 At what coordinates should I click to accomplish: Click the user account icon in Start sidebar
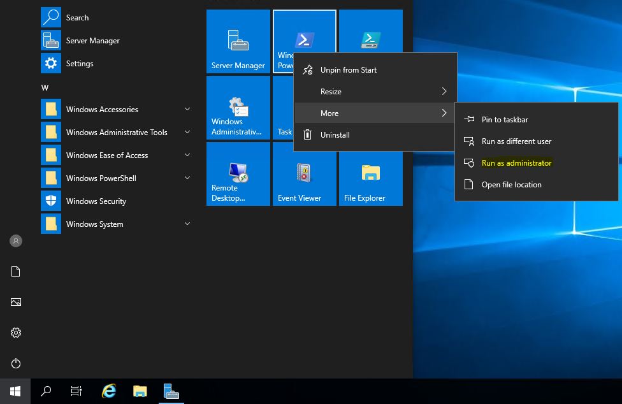click(x=16, y=241)
